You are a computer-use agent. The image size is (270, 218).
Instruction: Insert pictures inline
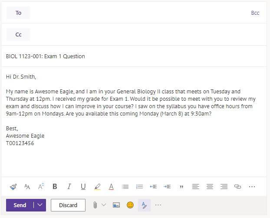(116, 205)
